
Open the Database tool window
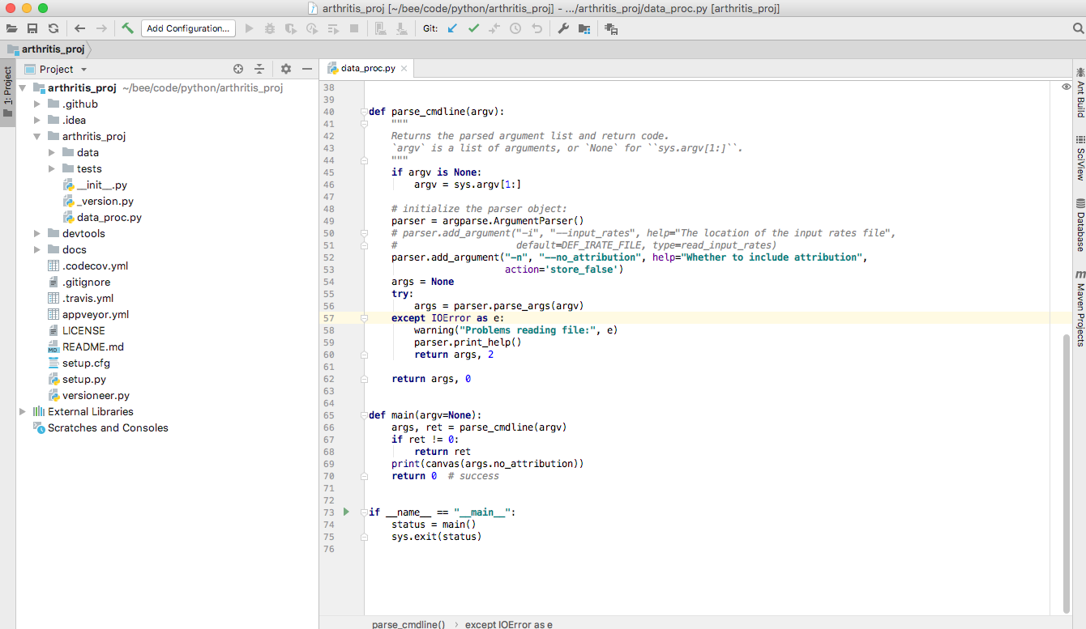click(1080, 224)
